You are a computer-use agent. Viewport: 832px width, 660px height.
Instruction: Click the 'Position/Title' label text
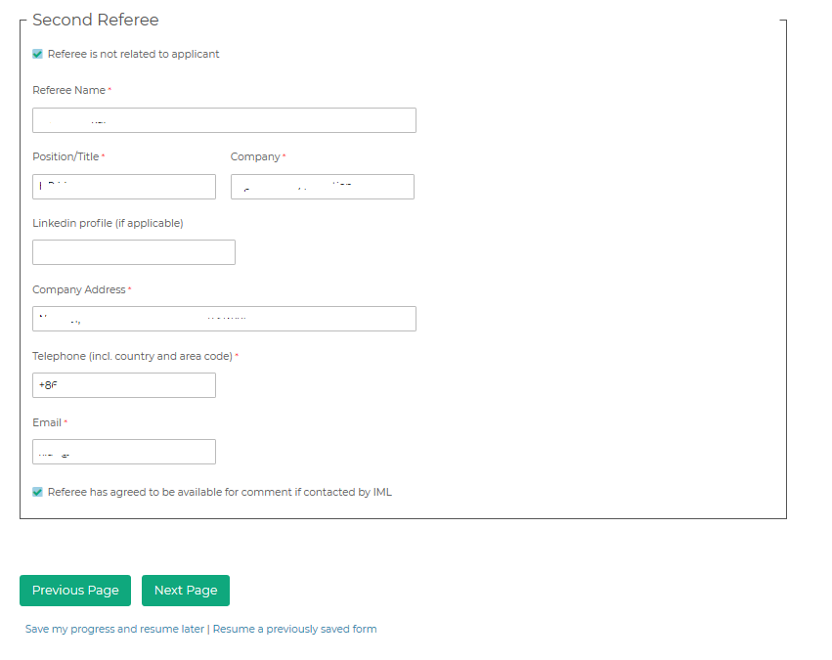[x=66, y=157]
